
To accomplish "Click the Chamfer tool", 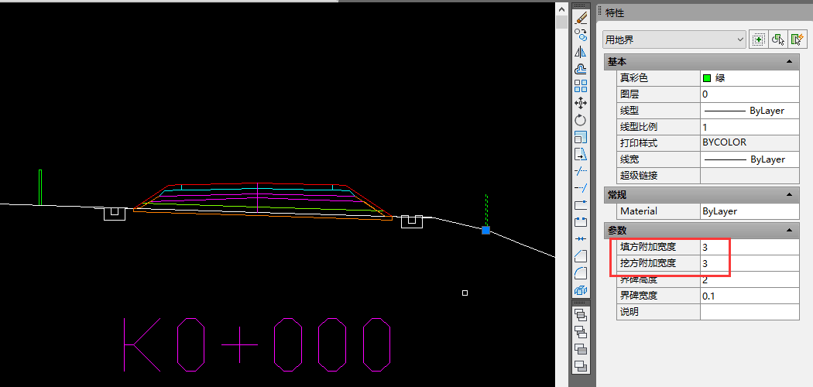I will (581, 256).
